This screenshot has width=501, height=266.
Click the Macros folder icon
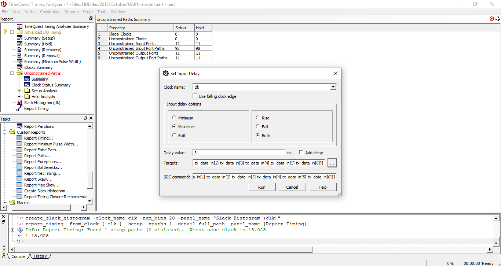coord(12,203)
